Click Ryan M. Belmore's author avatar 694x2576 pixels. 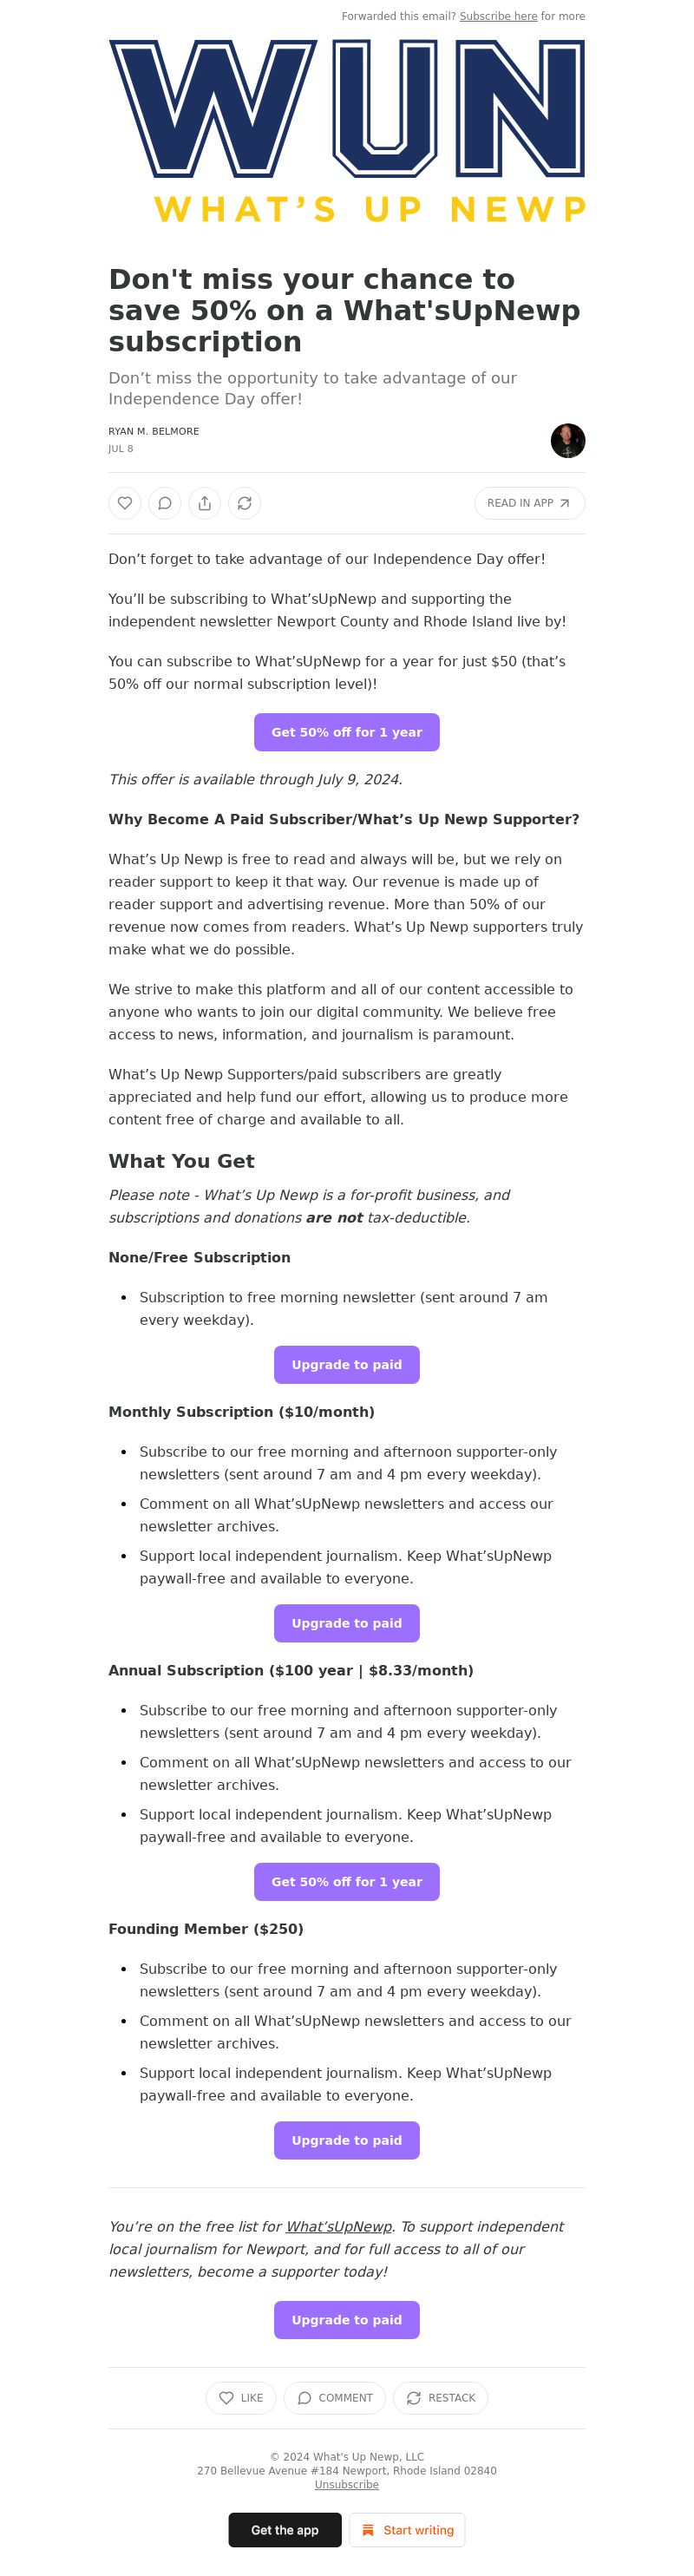(x=568, y=440)
